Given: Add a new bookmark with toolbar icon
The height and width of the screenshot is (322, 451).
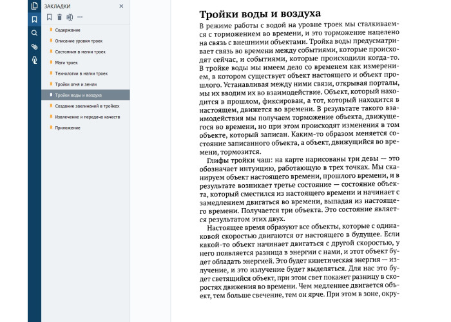Looking at the screenshot, I should tap(50, 17).
